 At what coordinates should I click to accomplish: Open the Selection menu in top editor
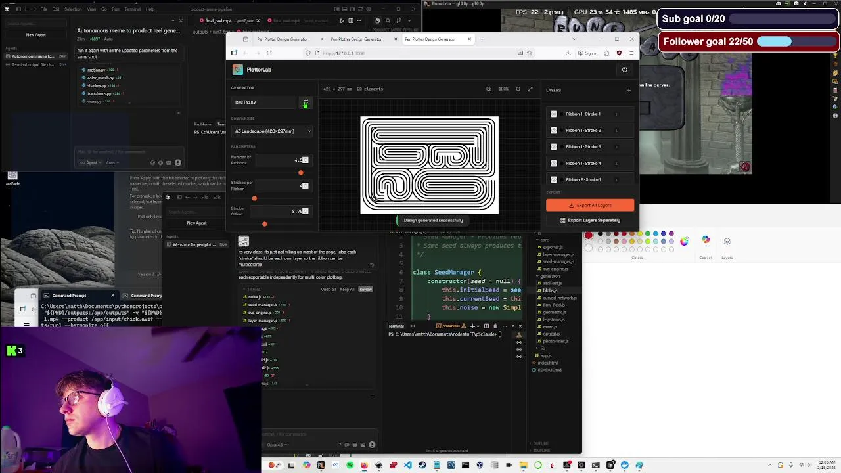73,9
